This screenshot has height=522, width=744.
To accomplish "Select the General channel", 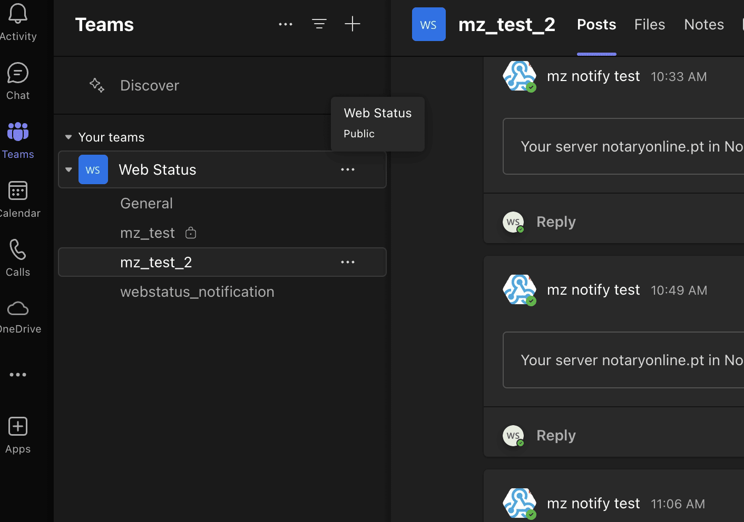I will 146,204.
